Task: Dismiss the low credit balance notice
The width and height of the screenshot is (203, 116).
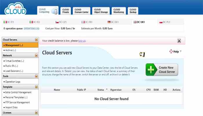Action: pos(179,41)
